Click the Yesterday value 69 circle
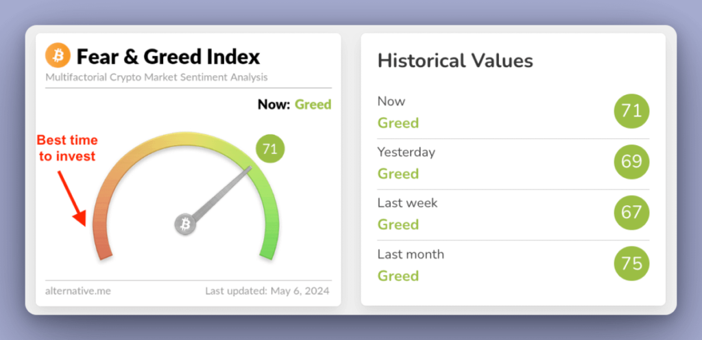The image size is (702, 340). click(631, 161)
